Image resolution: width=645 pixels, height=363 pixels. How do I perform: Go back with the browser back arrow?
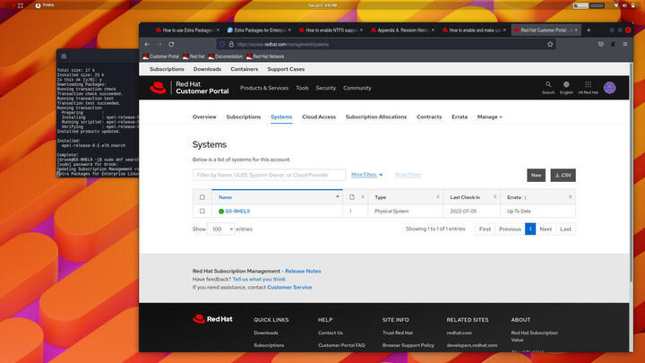point(147,44)
